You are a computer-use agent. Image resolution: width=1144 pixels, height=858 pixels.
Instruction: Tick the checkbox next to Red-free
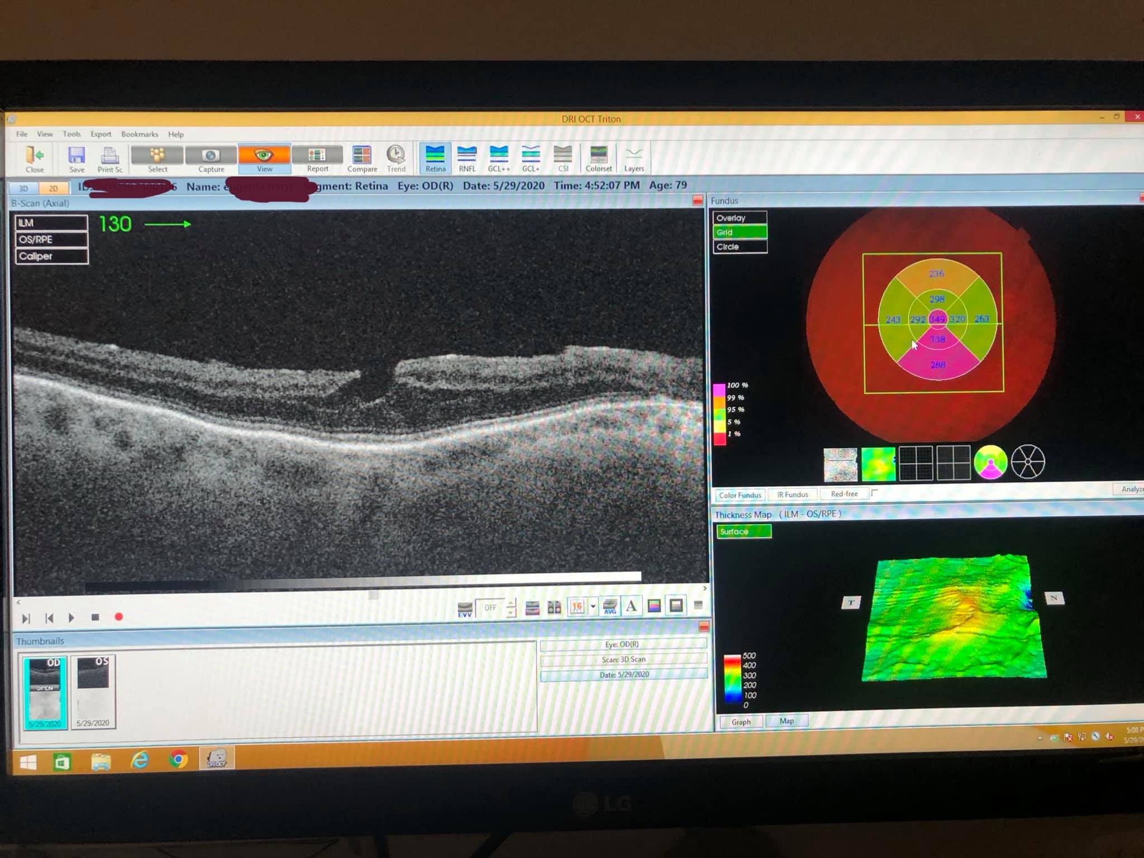tap(875, 493)
